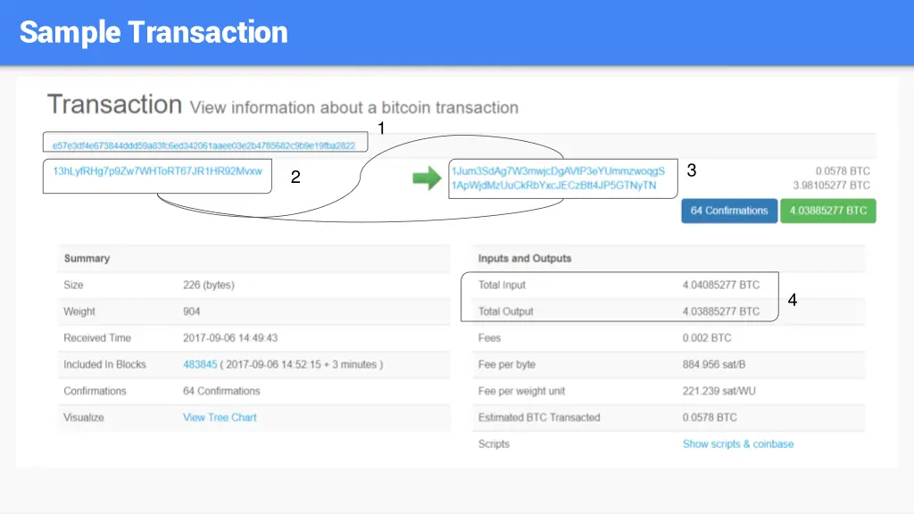Open block 483845 link
This screenshot has height=514, width=914.
[x=200, y=364]
